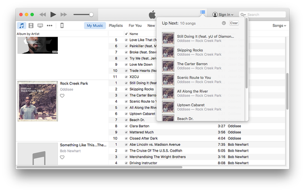Screen dimensions: 305x191
Task: Click the Name column header
Action: (134, 34)
